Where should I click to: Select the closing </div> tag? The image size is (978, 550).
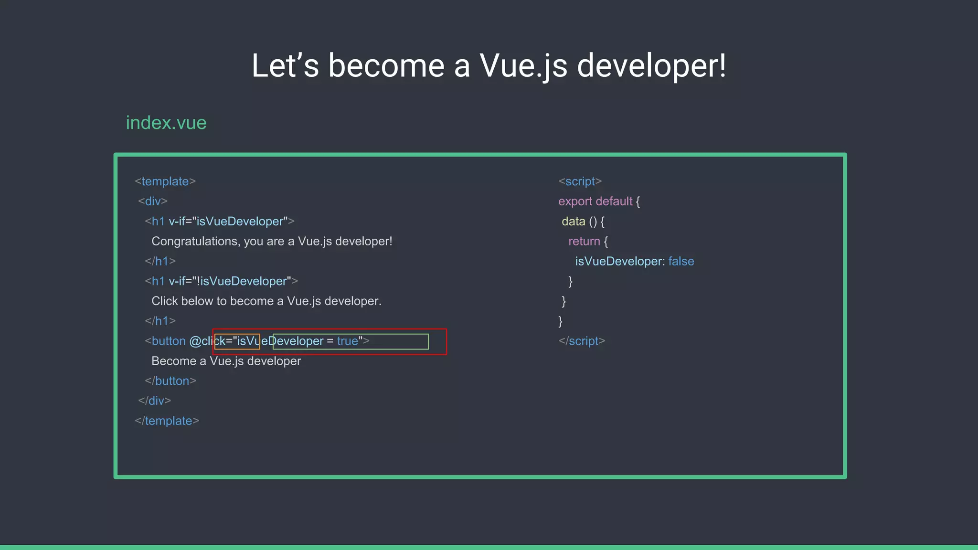(x=155, y=401)
